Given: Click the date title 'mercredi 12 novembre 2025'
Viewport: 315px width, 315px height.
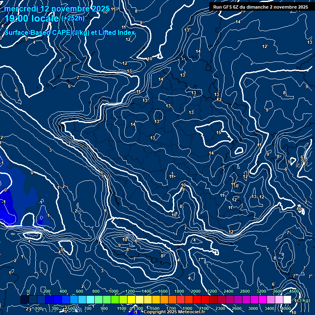Looking at the screenshot, I should click(57, 9).
